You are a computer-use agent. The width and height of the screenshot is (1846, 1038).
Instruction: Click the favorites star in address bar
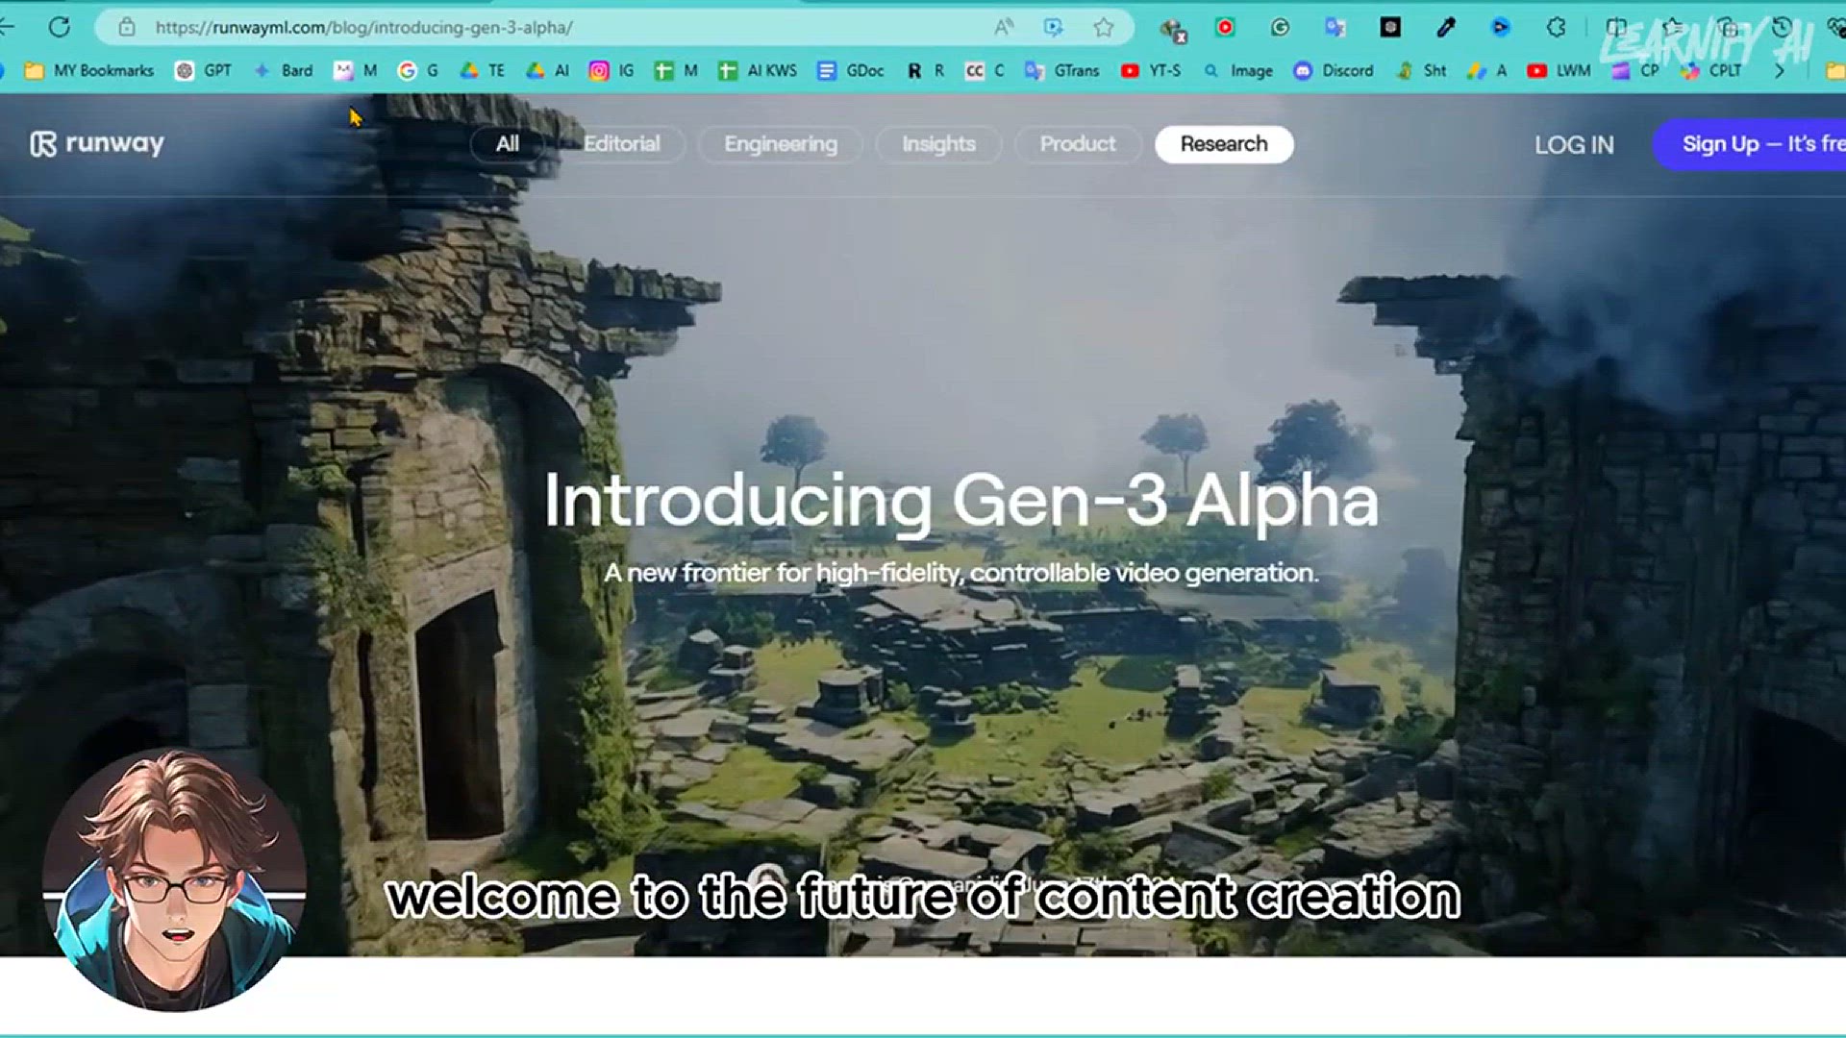pos(1104,27)
